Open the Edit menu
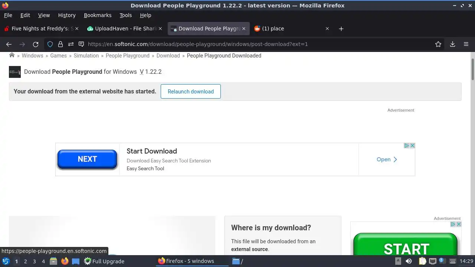The width and height of the screenshot is (475, 267). (25, 15)
